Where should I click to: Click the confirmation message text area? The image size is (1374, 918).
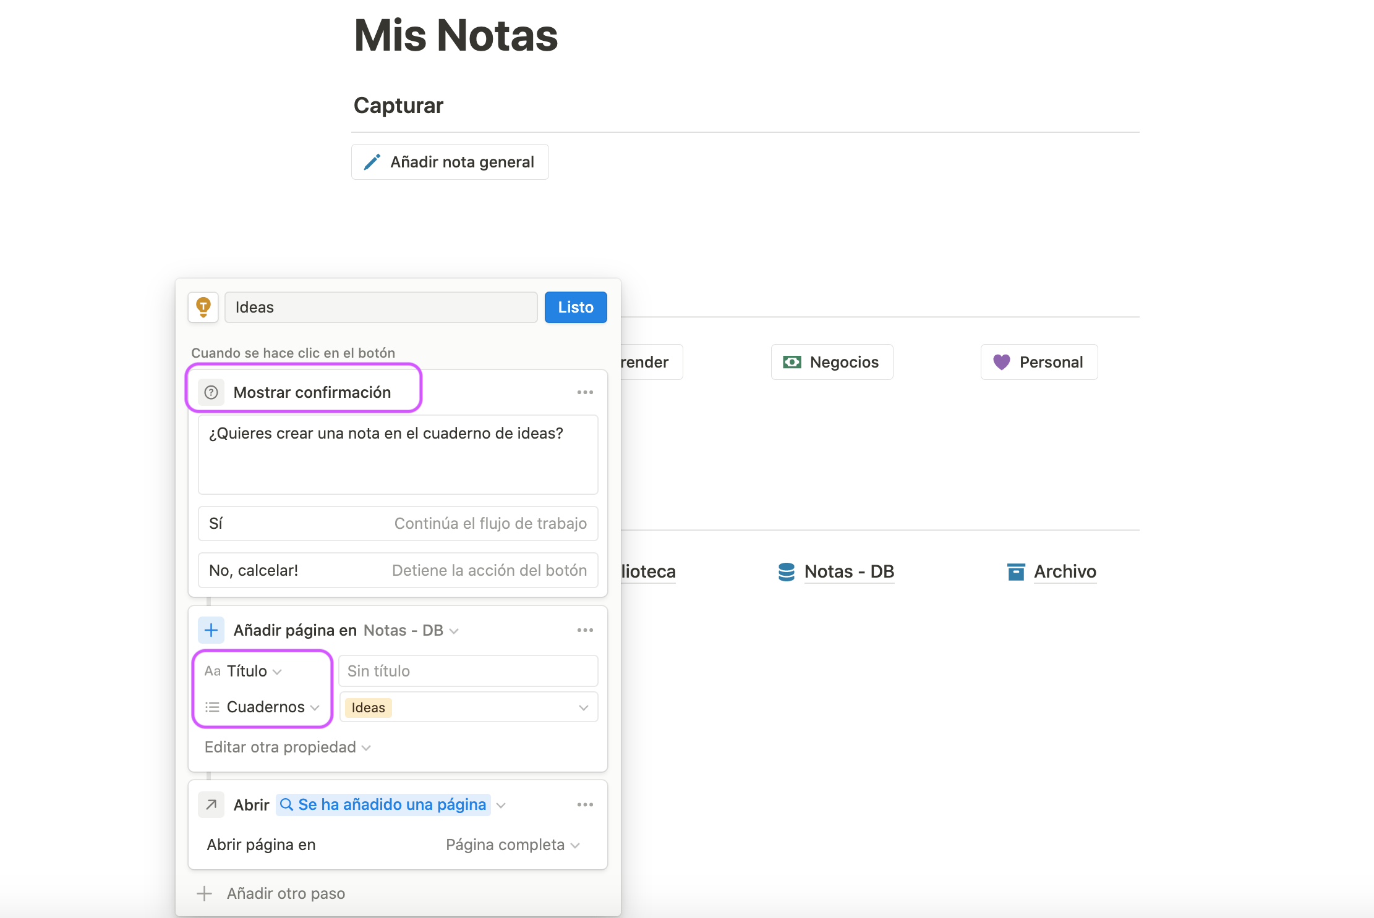pos(398,455)
